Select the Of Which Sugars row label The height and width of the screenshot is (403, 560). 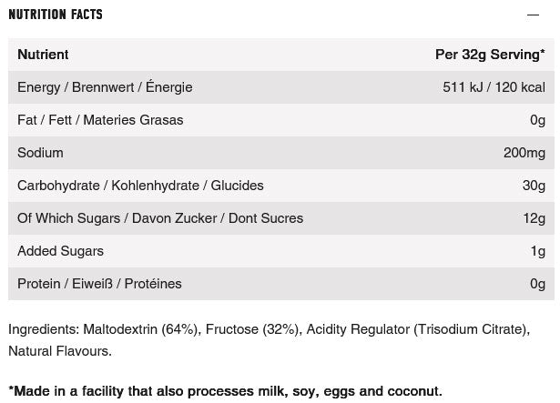point(160,218)
